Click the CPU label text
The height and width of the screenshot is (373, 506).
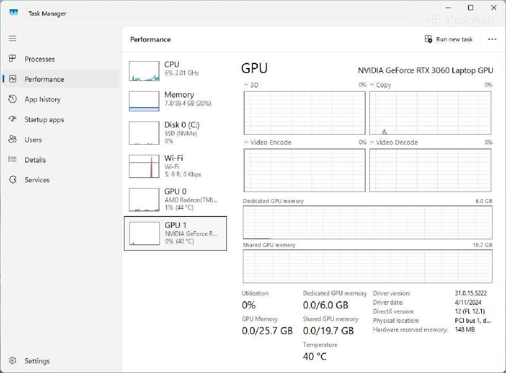click(x=172, y=64)
